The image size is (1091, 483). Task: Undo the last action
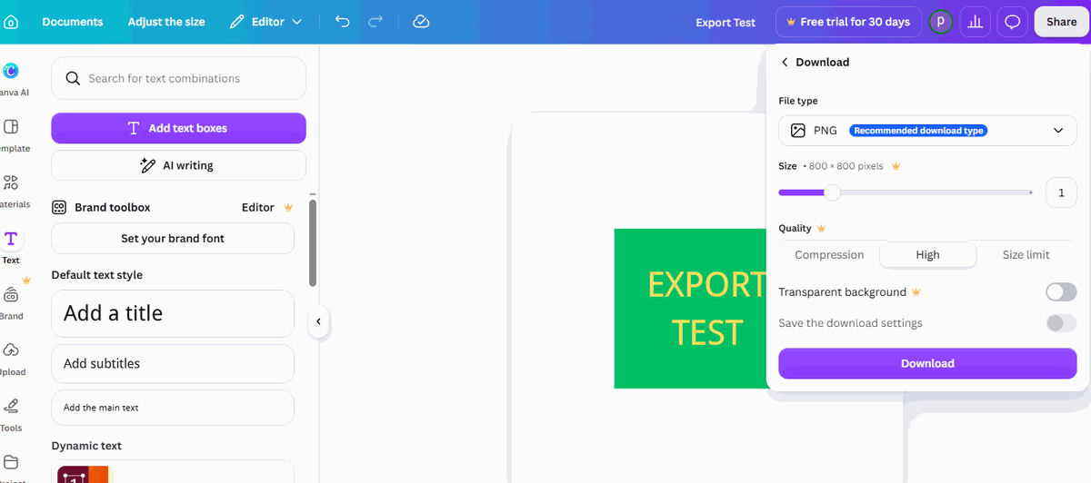click(x=342, y=22)
